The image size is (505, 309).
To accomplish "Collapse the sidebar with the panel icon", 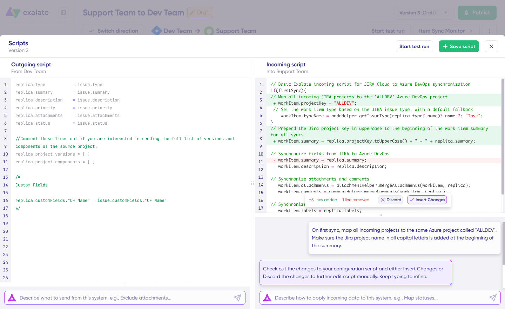I will (63, 13).
